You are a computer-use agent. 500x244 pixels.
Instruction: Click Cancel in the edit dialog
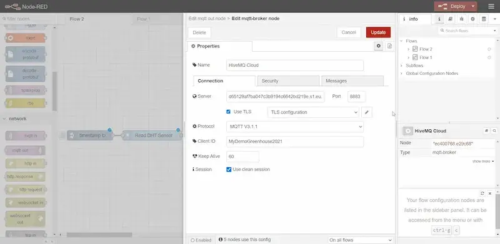(x=349, y=32)
